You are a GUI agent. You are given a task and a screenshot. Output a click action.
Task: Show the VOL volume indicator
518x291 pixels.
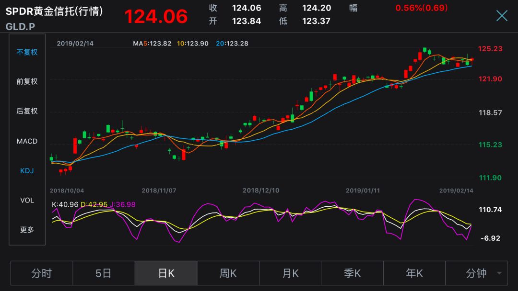[x=27, y=201]
